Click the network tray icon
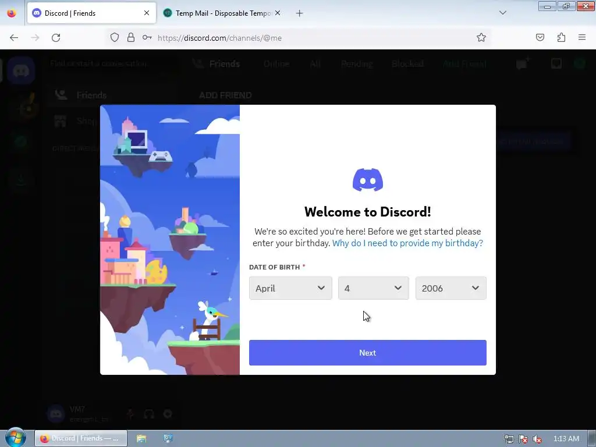The width and height of the screenshot is (596, 447). (x=509, y=439)
